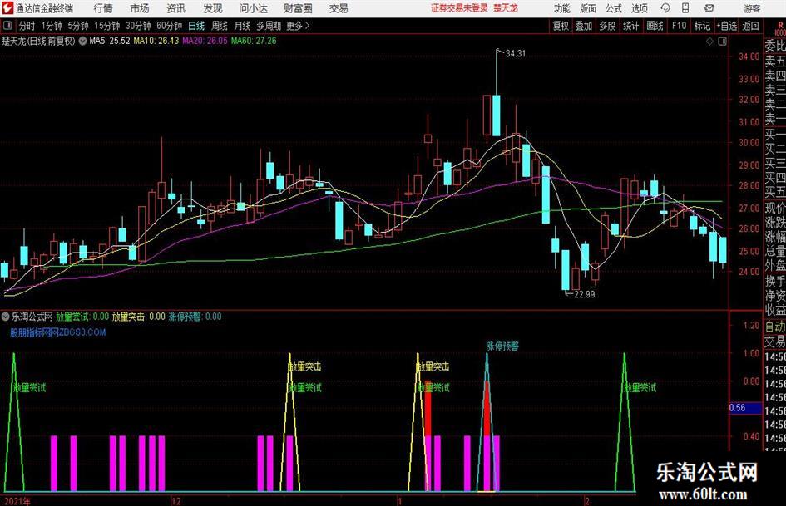Click the 多股 multi-stock button
Image resolution: width=786 pixels, height=506 pixels.
point(607,26)
